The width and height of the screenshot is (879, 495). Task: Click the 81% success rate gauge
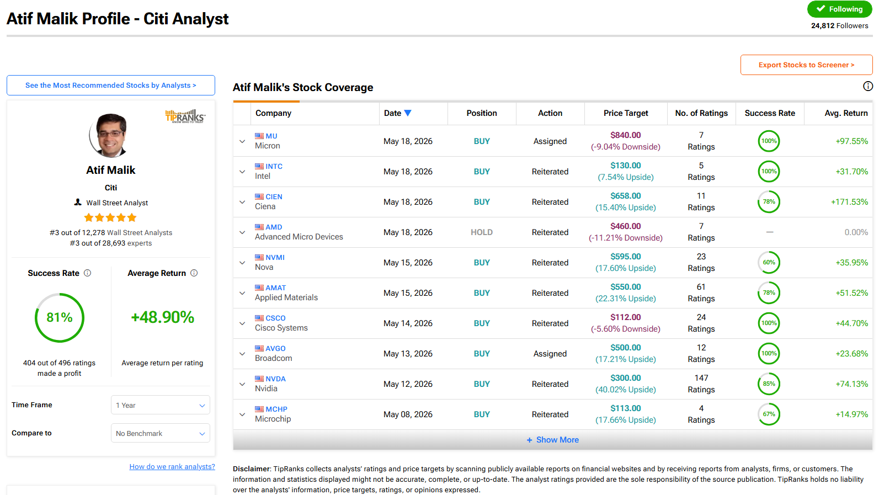click(x=60, y=317)
